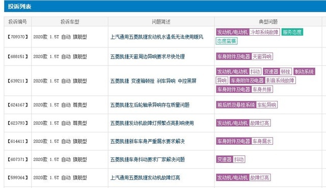Click complaint 新车车身严重漏水要求解决
Screen dimensions: 326x188
147,142
